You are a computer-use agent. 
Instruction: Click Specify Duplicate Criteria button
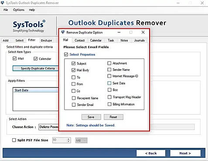[x=36, y=68]
